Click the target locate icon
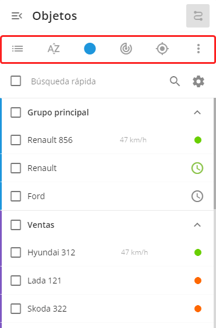The width and height of the screenshot is (216, 328). tap(162, 49)
